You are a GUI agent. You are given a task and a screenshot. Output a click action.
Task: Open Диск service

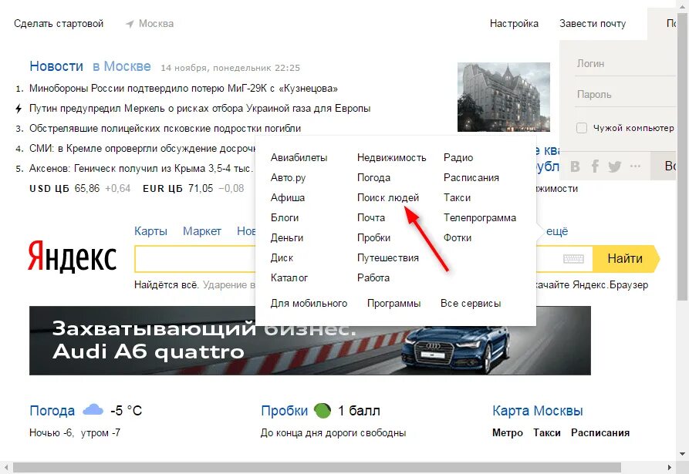(282, 257)
